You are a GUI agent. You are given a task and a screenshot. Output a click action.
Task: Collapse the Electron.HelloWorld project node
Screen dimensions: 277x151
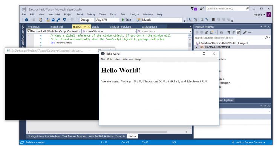tap(197, 47)
